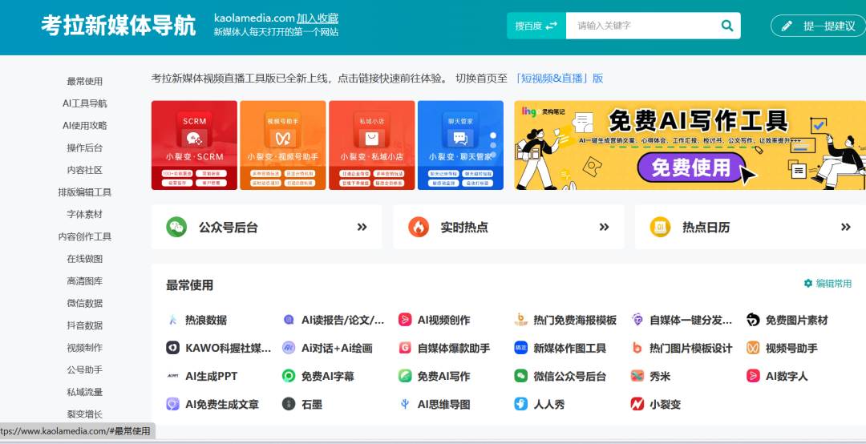Click the 人人秀 icon
Image resolution: width=866 pixels, height=444 pixels.
(521, 404)
